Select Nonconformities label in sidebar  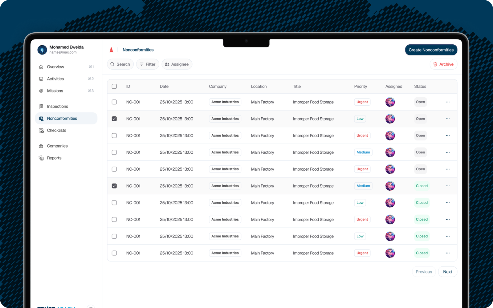coord(62,119)
